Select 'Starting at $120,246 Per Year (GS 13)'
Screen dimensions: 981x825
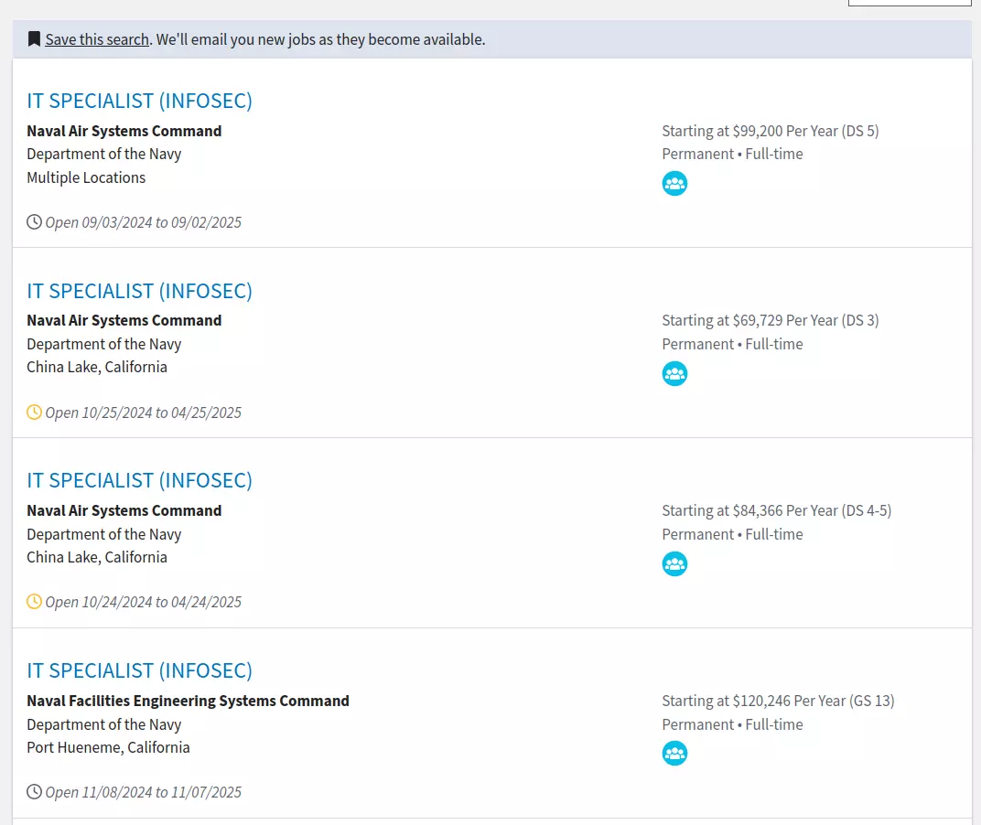click(x=778, y=701)
